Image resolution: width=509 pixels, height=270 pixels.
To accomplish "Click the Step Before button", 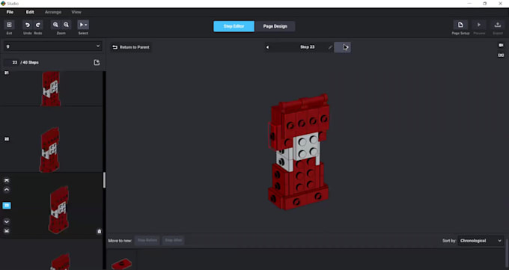I will (147, 241).
